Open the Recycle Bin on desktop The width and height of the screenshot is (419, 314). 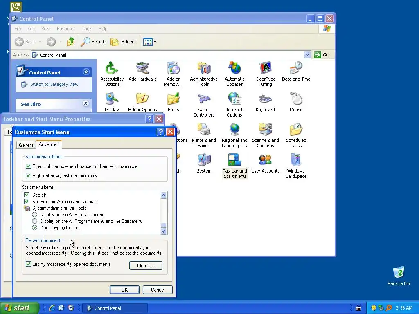(399, 276)
